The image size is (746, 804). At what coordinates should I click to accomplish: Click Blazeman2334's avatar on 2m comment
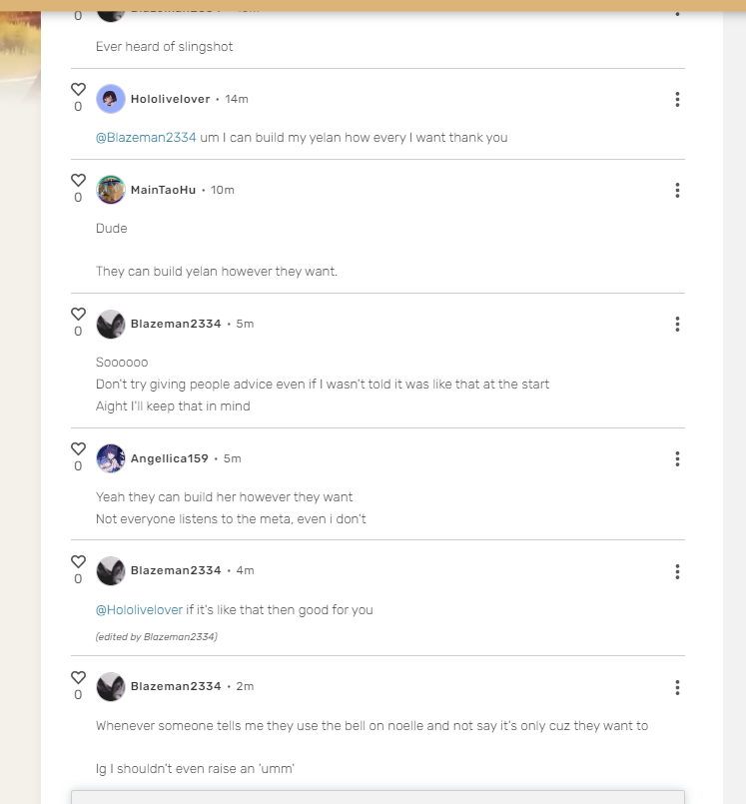tap(111, 687)
